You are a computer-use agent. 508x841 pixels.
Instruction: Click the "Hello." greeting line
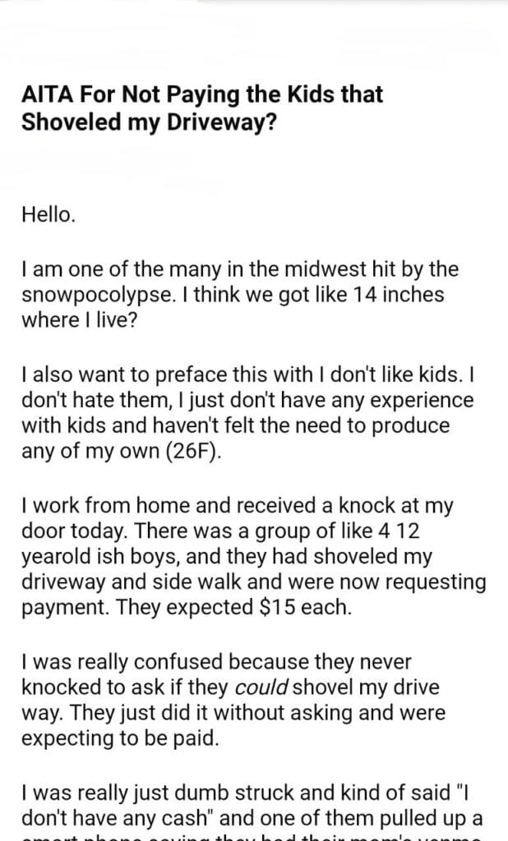(x=48, y=217)
